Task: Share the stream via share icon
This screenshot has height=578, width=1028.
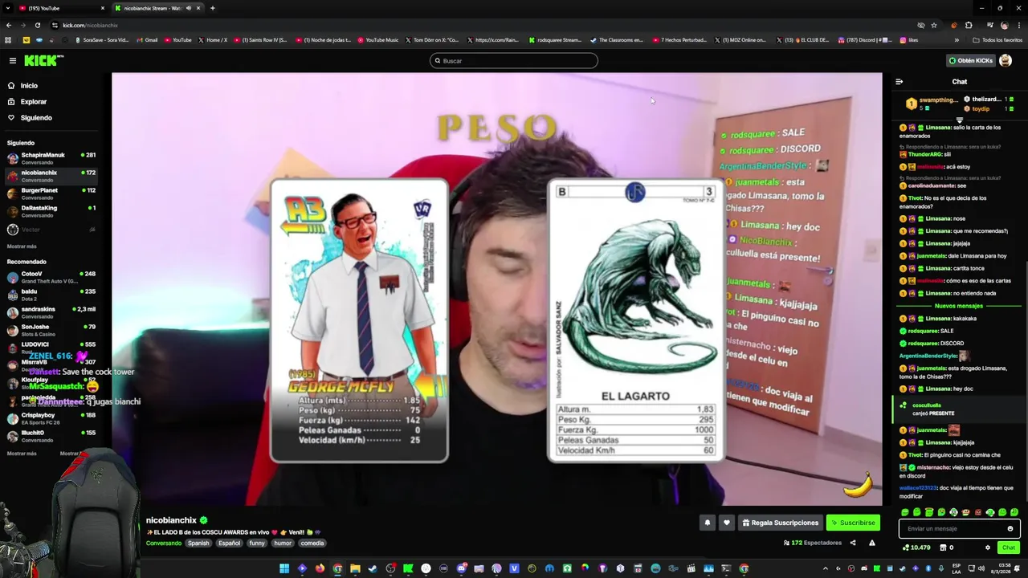Action: pyautogui.click(x=853, y=543)
